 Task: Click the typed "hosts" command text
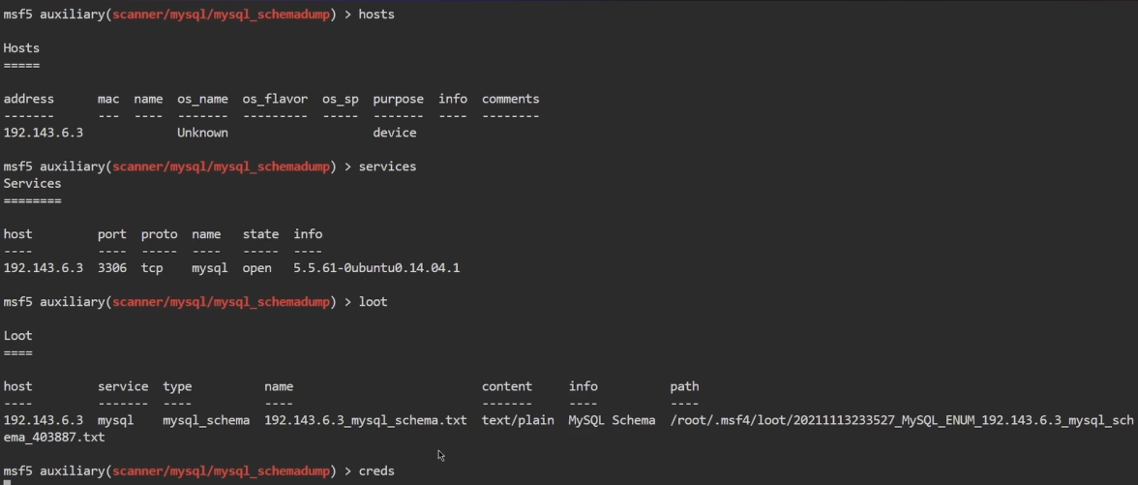pyautogui.click(x=376, y=15)
